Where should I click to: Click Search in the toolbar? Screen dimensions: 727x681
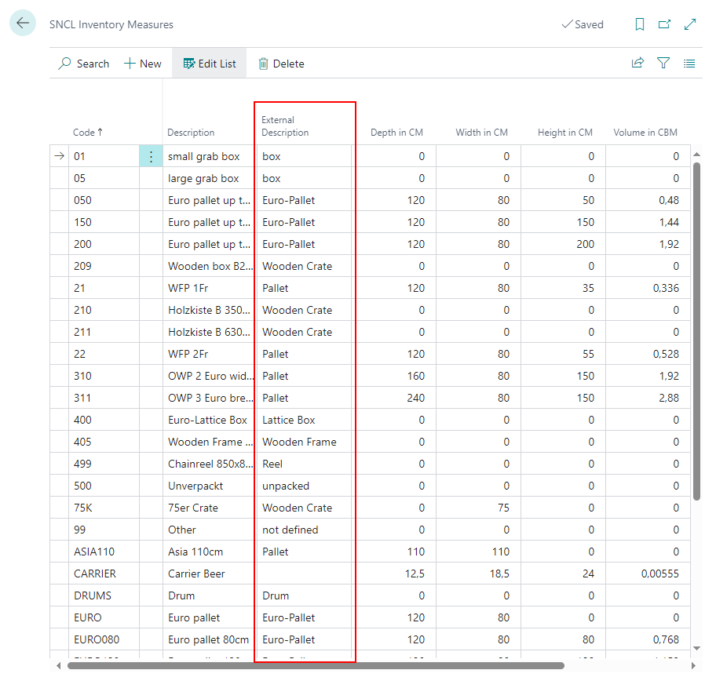click(83, 64)
